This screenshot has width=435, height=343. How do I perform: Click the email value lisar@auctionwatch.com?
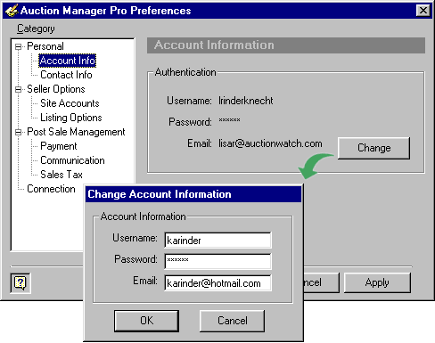270,143
